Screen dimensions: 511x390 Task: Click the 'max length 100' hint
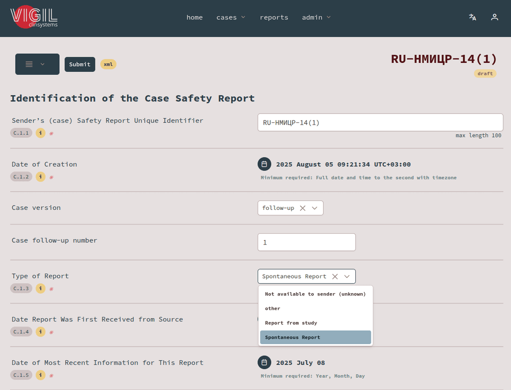point(478,135)
